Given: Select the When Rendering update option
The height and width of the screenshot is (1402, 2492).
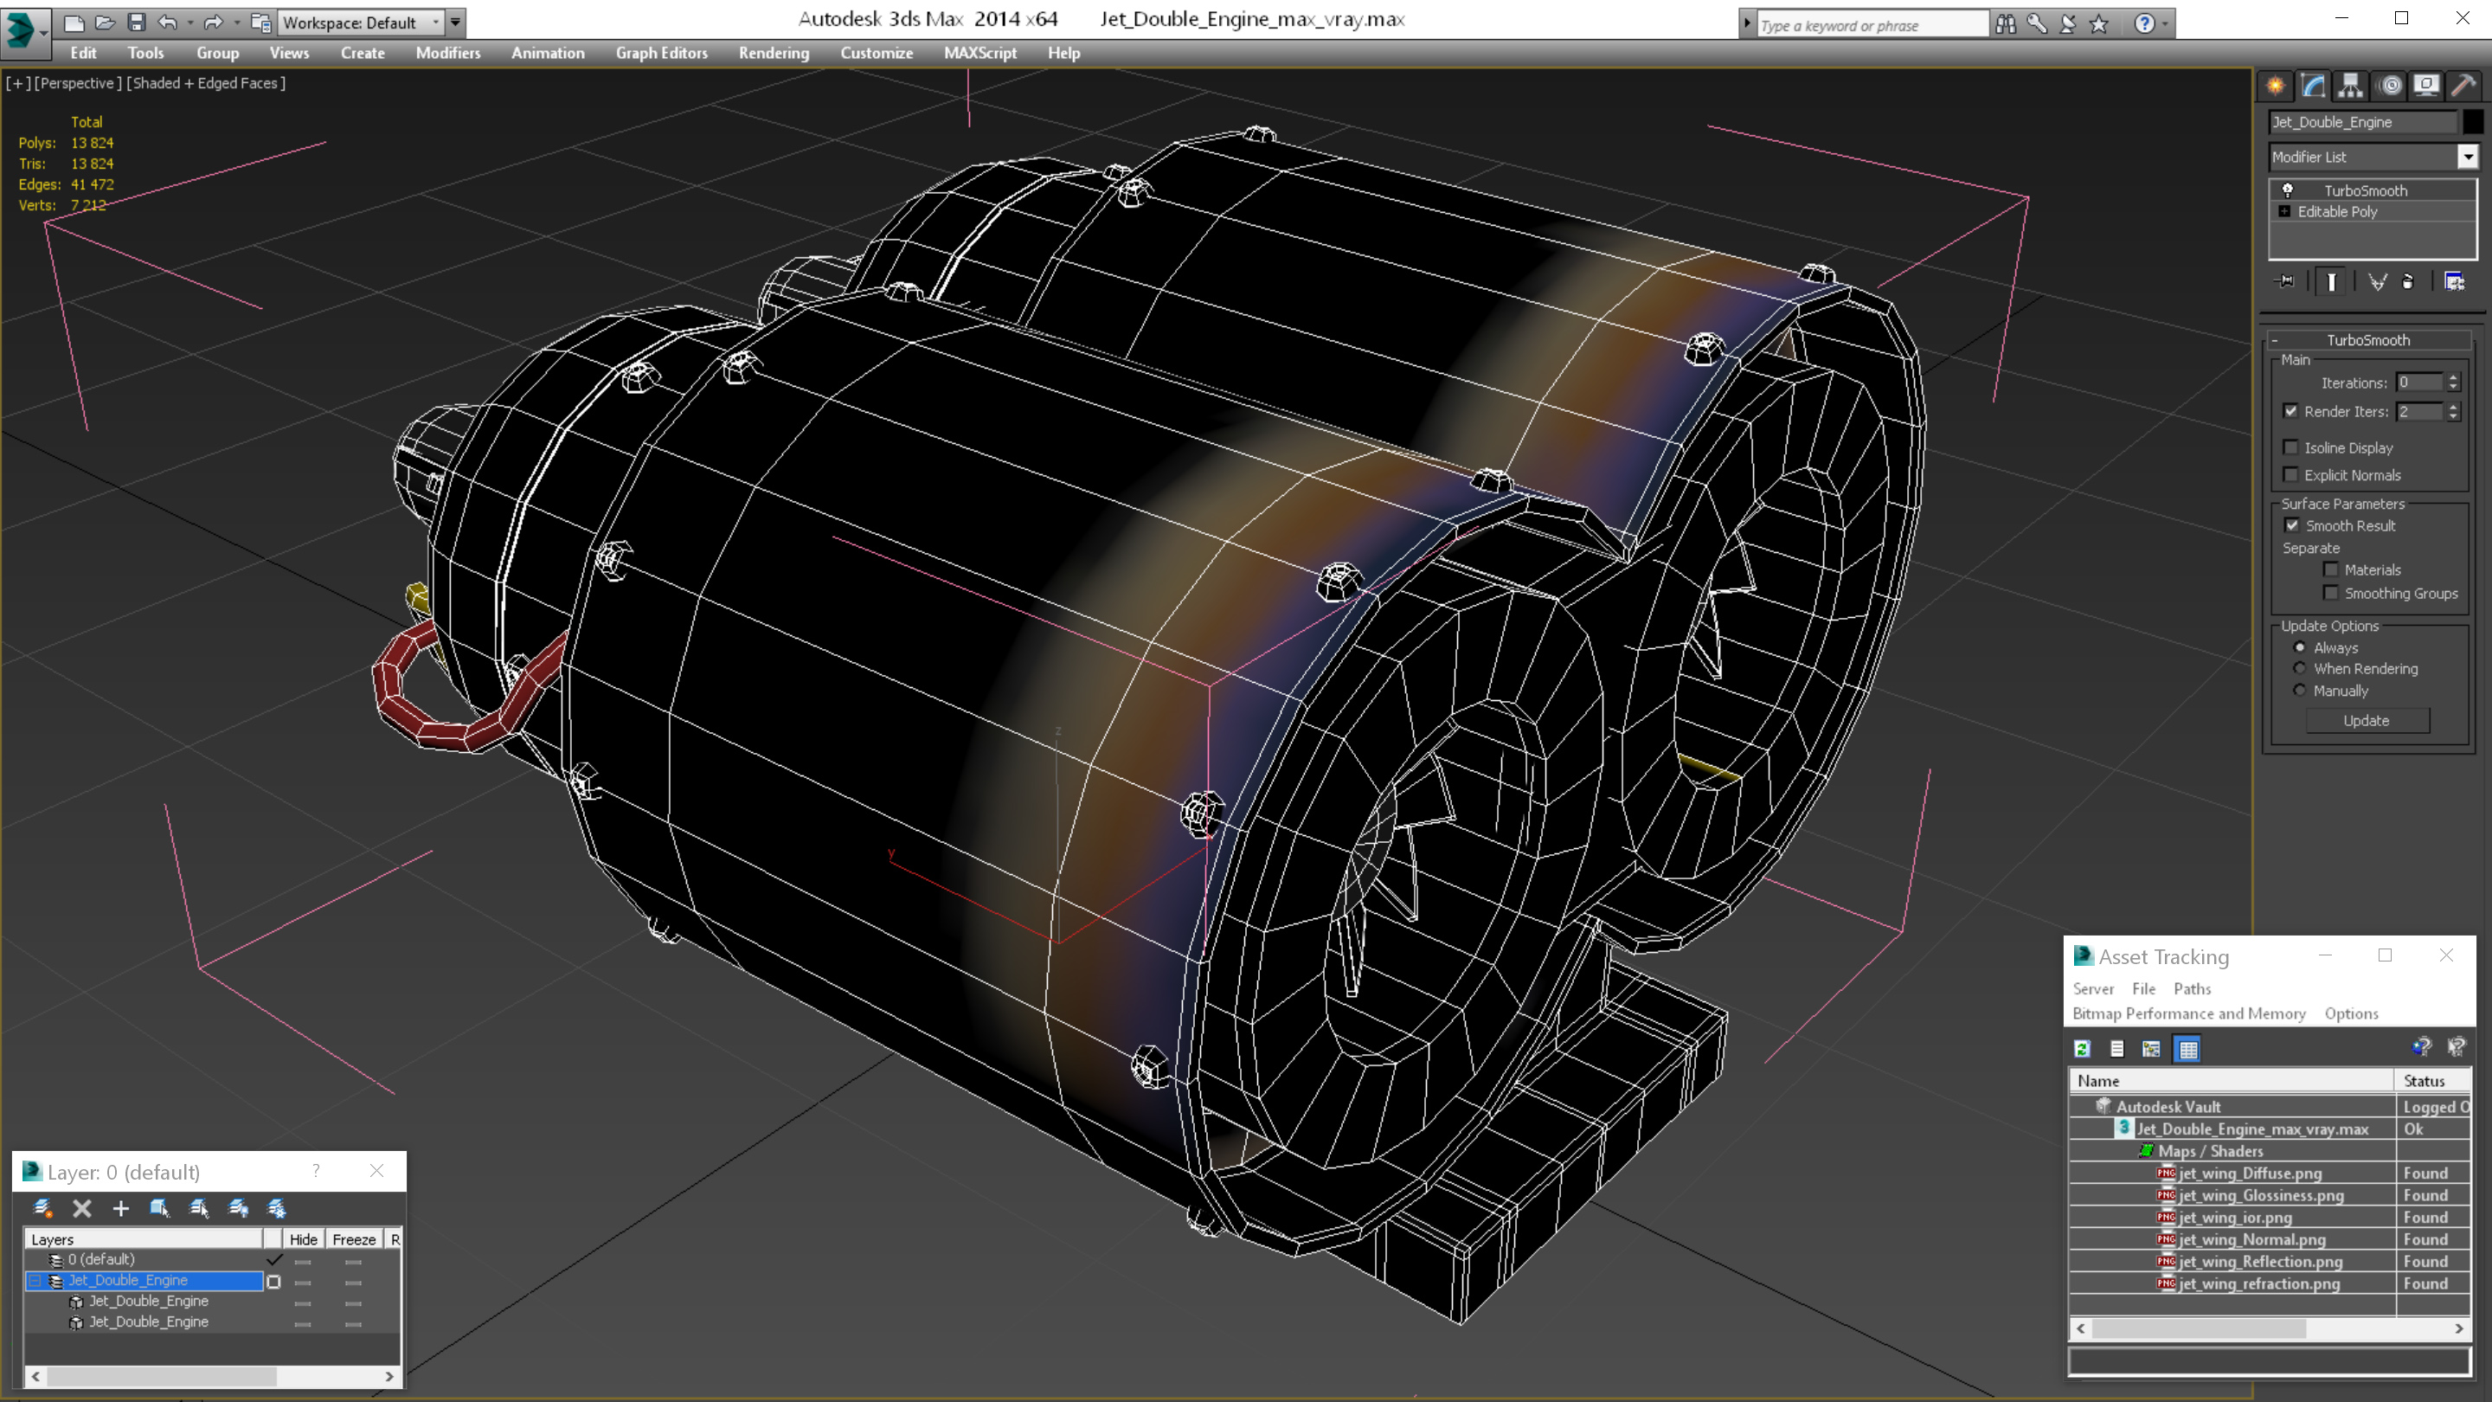Looking at the screenshot, I should pos(2301,669).
